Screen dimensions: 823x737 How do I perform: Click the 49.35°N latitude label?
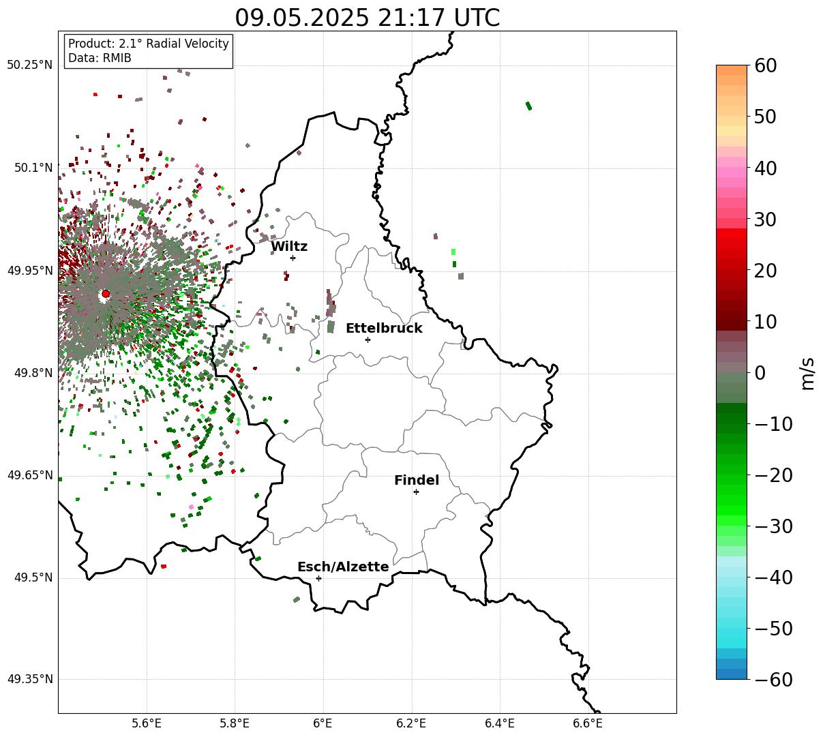(x=29, y=679)
